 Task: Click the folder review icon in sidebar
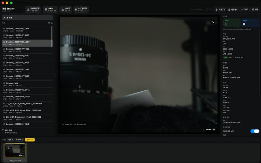point(3,130)
